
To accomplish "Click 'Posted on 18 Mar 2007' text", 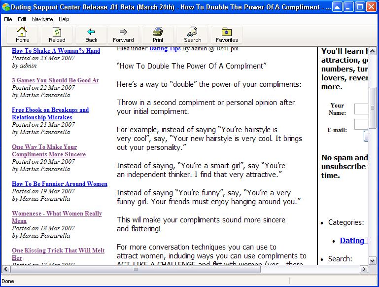I will click(x=43, y=228).
